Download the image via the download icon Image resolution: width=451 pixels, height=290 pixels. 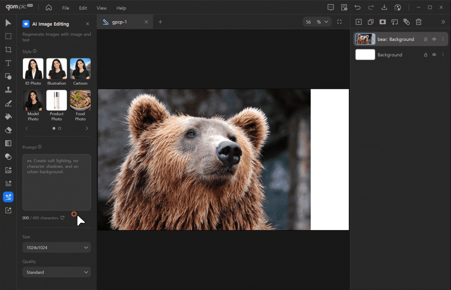[x=384, y=7]
